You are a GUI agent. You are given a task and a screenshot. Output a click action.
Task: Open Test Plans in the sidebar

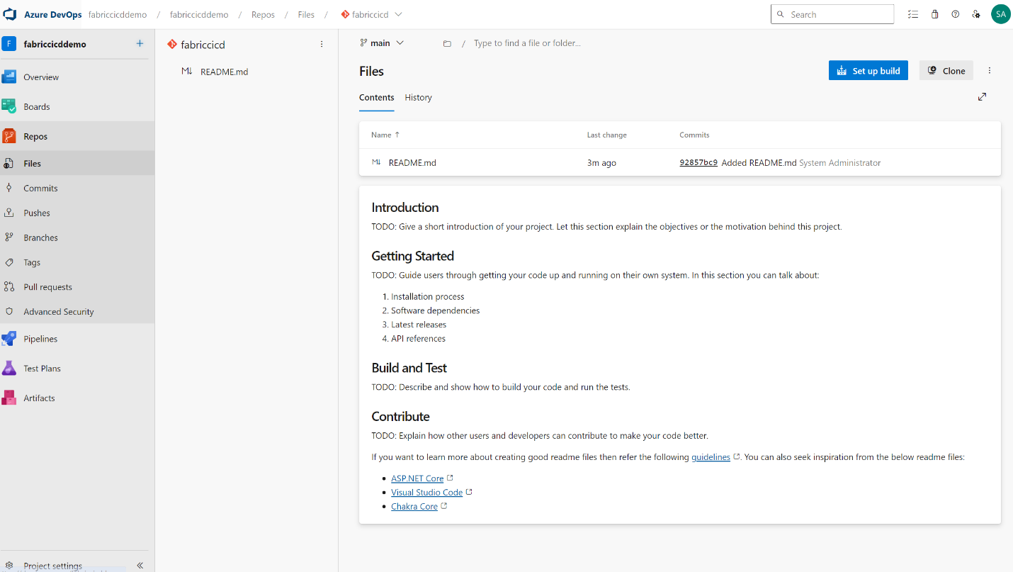[x=77, y=369]
